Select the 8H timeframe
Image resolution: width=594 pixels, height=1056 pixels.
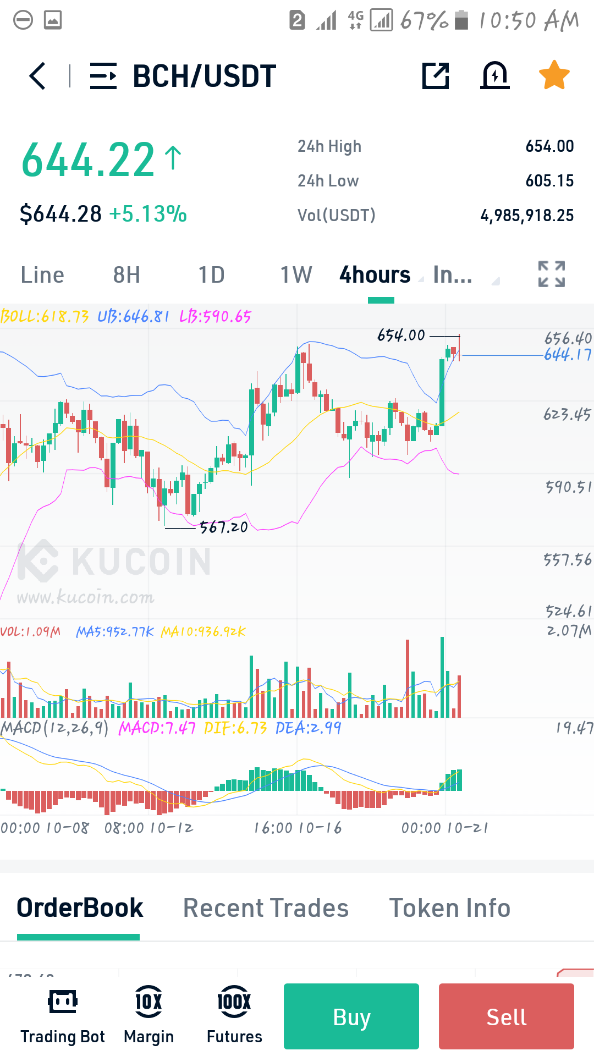(x=127, y=274)
